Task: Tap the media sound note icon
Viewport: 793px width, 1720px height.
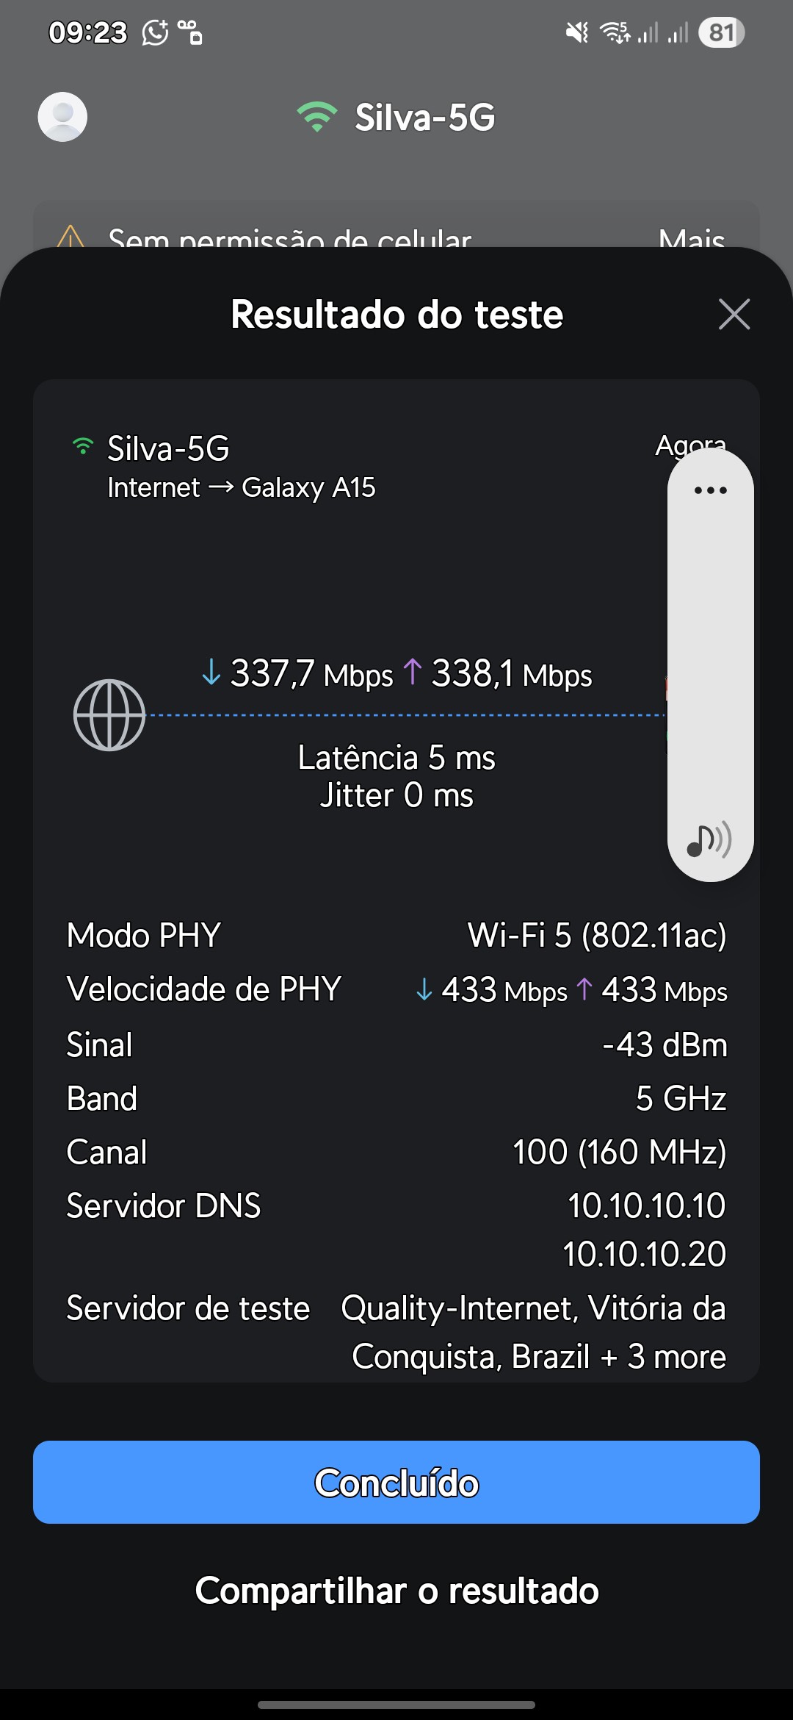Action: 709,840
